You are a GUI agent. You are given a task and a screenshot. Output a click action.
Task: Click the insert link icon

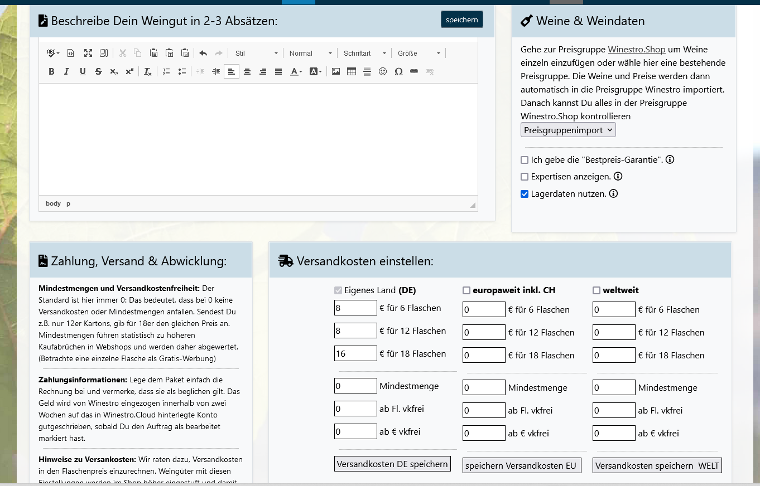coord(414,71)
